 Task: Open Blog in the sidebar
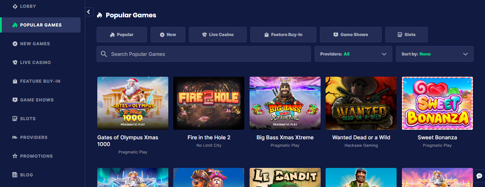click(x=40, y=175)
